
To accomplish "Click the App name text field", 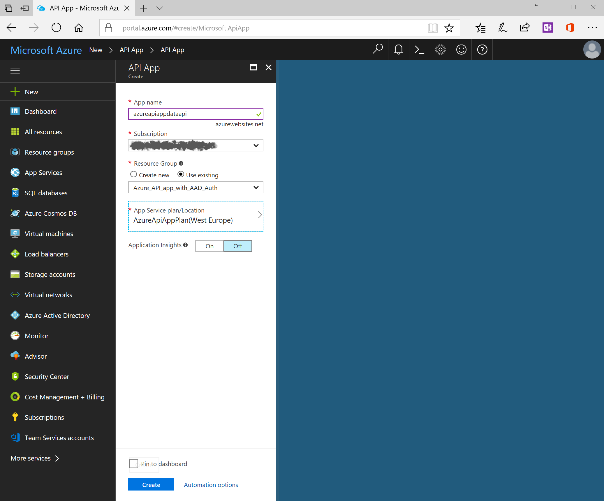I will point(192,114).
